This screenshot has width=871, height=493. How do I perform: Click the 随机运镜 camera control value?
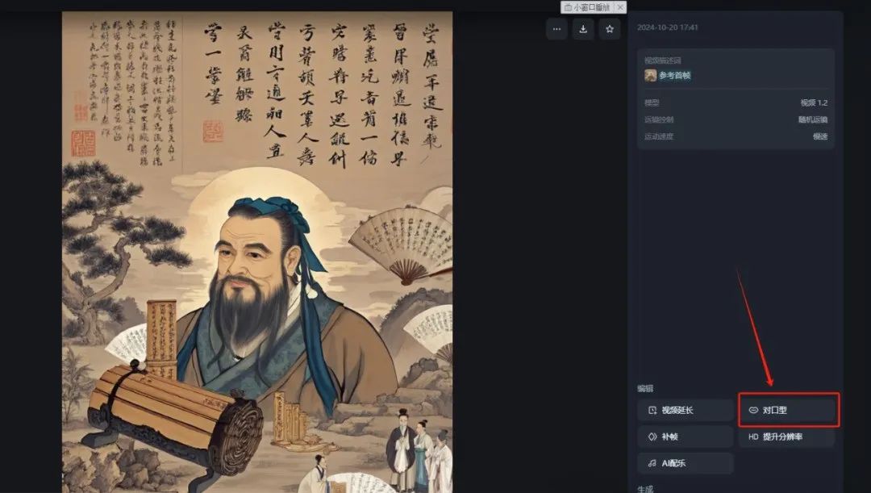click(x=813, y=119)
